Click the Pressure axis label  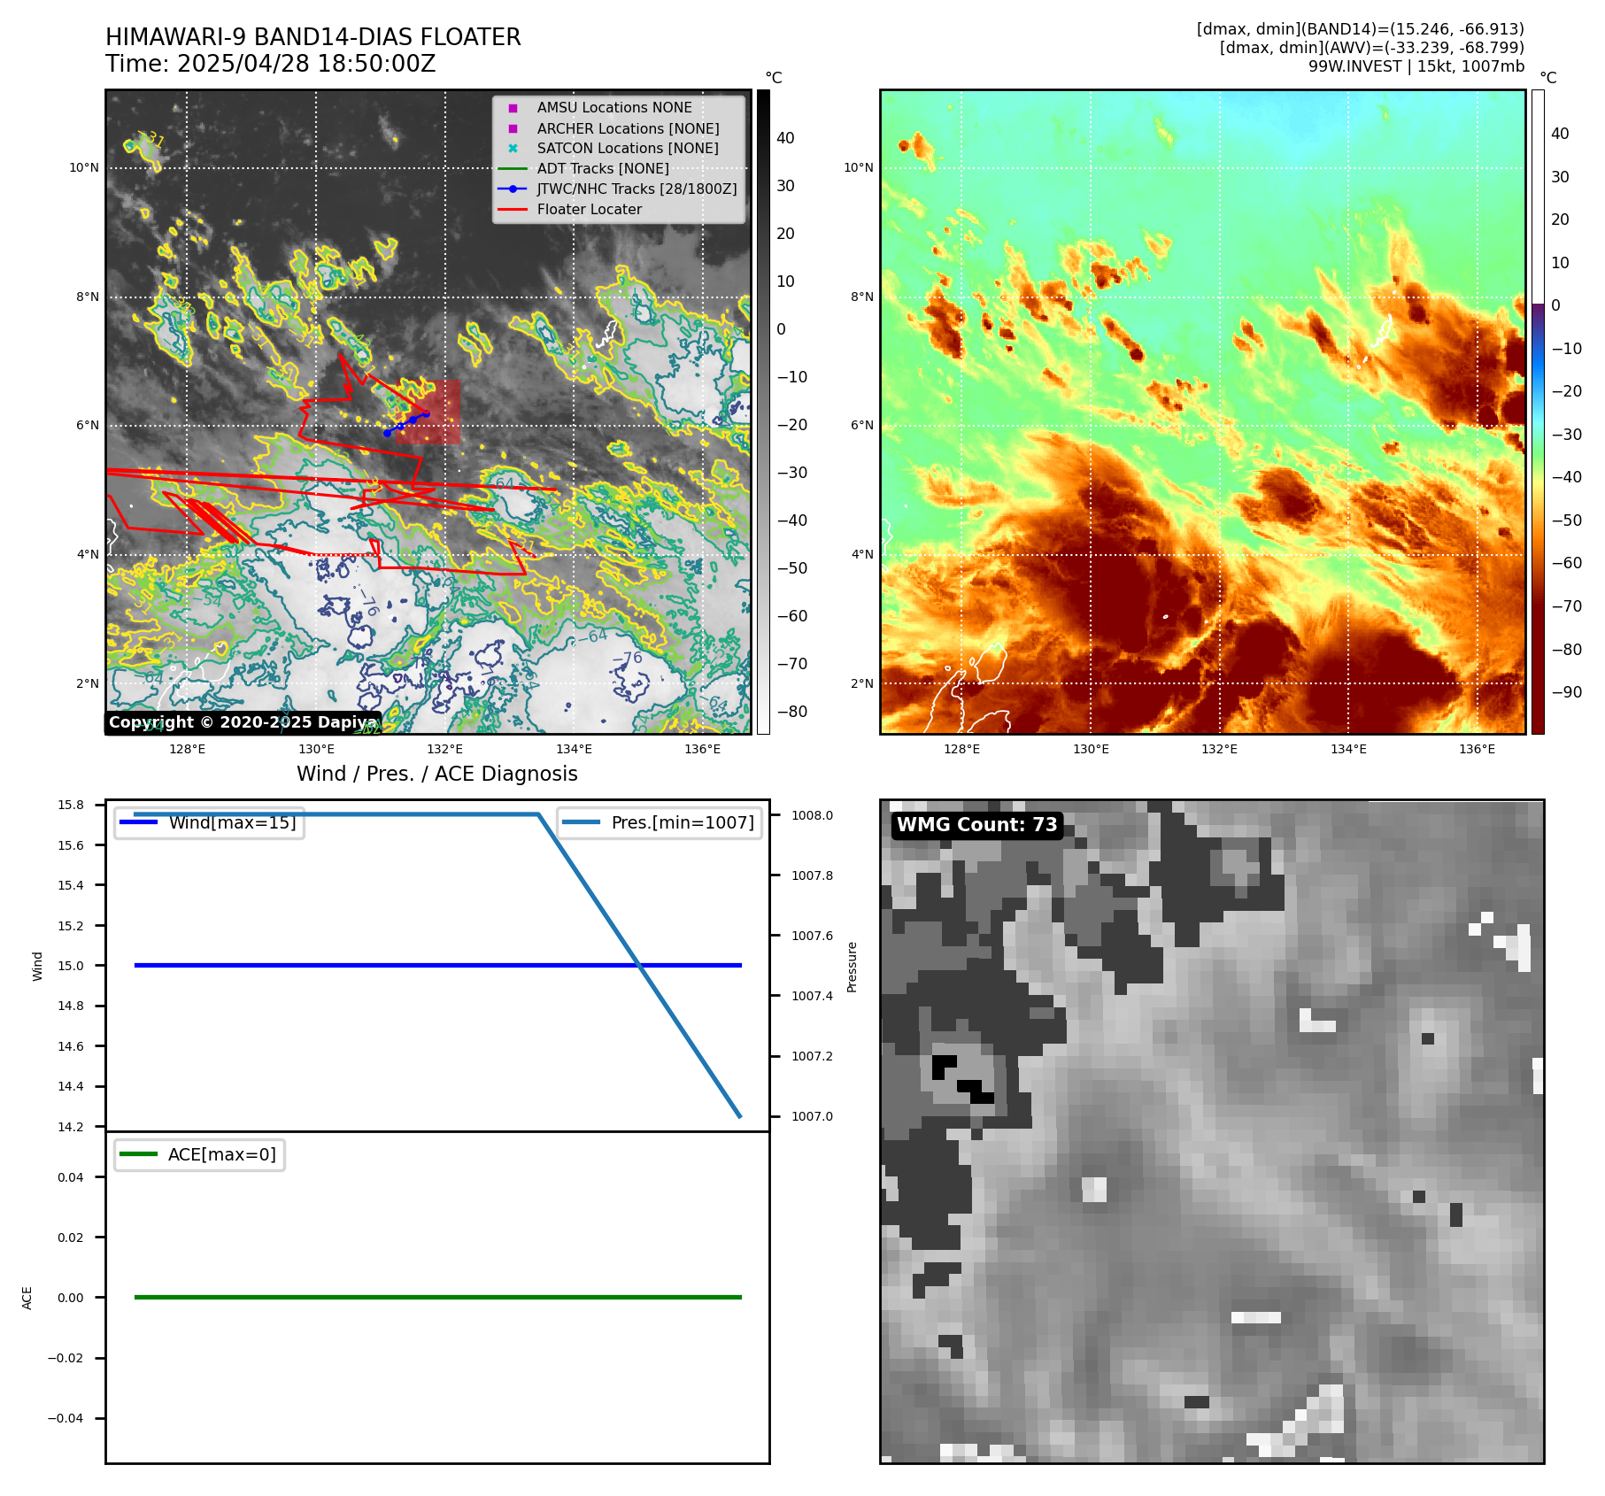click(852, 967)
